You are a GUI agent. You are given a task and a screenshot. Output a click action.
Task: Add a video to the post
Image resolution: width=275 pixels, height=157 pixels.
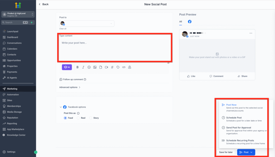[106, 67]
